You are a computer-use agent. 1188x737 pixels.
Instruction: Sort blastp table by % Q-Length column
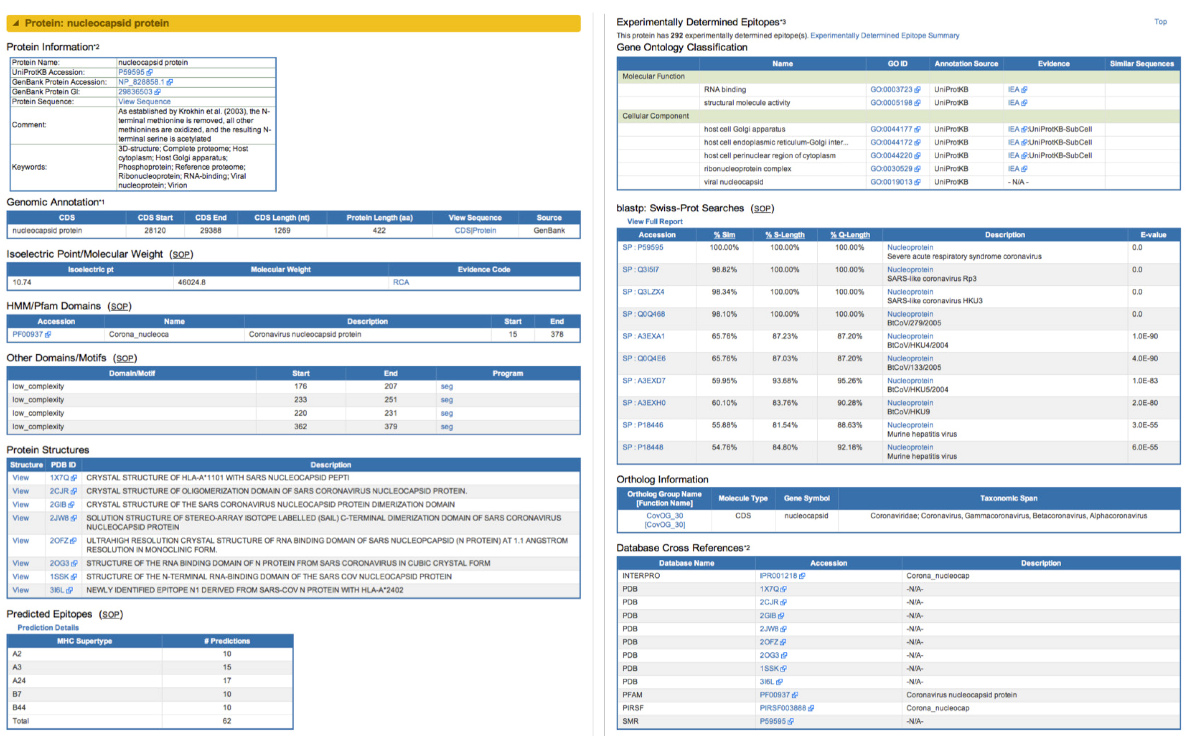pos(850,235)
